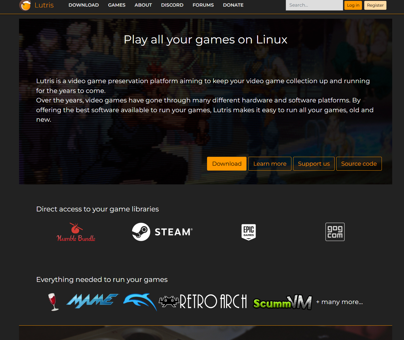Image resolution: width=404 pixels, height=340 pixels.
Task: Click the ScummVM logo
Action: pos(282,303)
